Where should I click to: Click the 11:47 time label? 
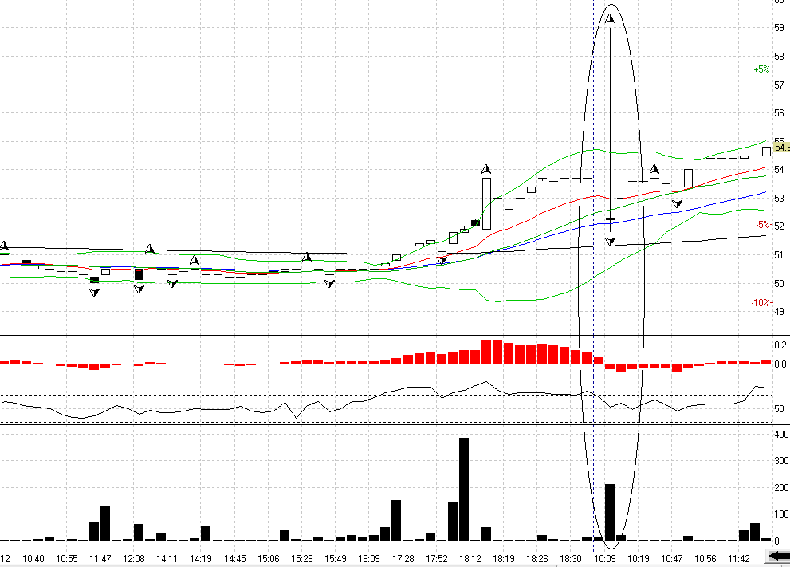(100, 558)
